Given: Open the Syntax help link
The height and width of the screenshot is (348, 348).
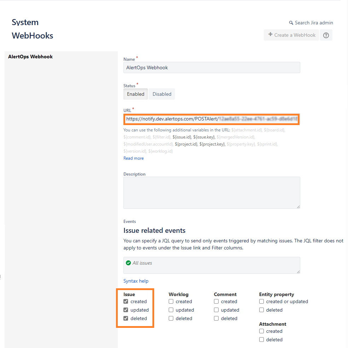Looking at the screenshot, I should click(136, 281).
